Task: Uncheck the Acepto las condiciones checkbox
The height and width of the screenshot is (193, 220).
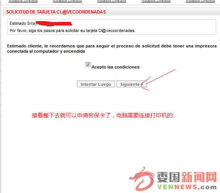Action: (x=88, y=65)
